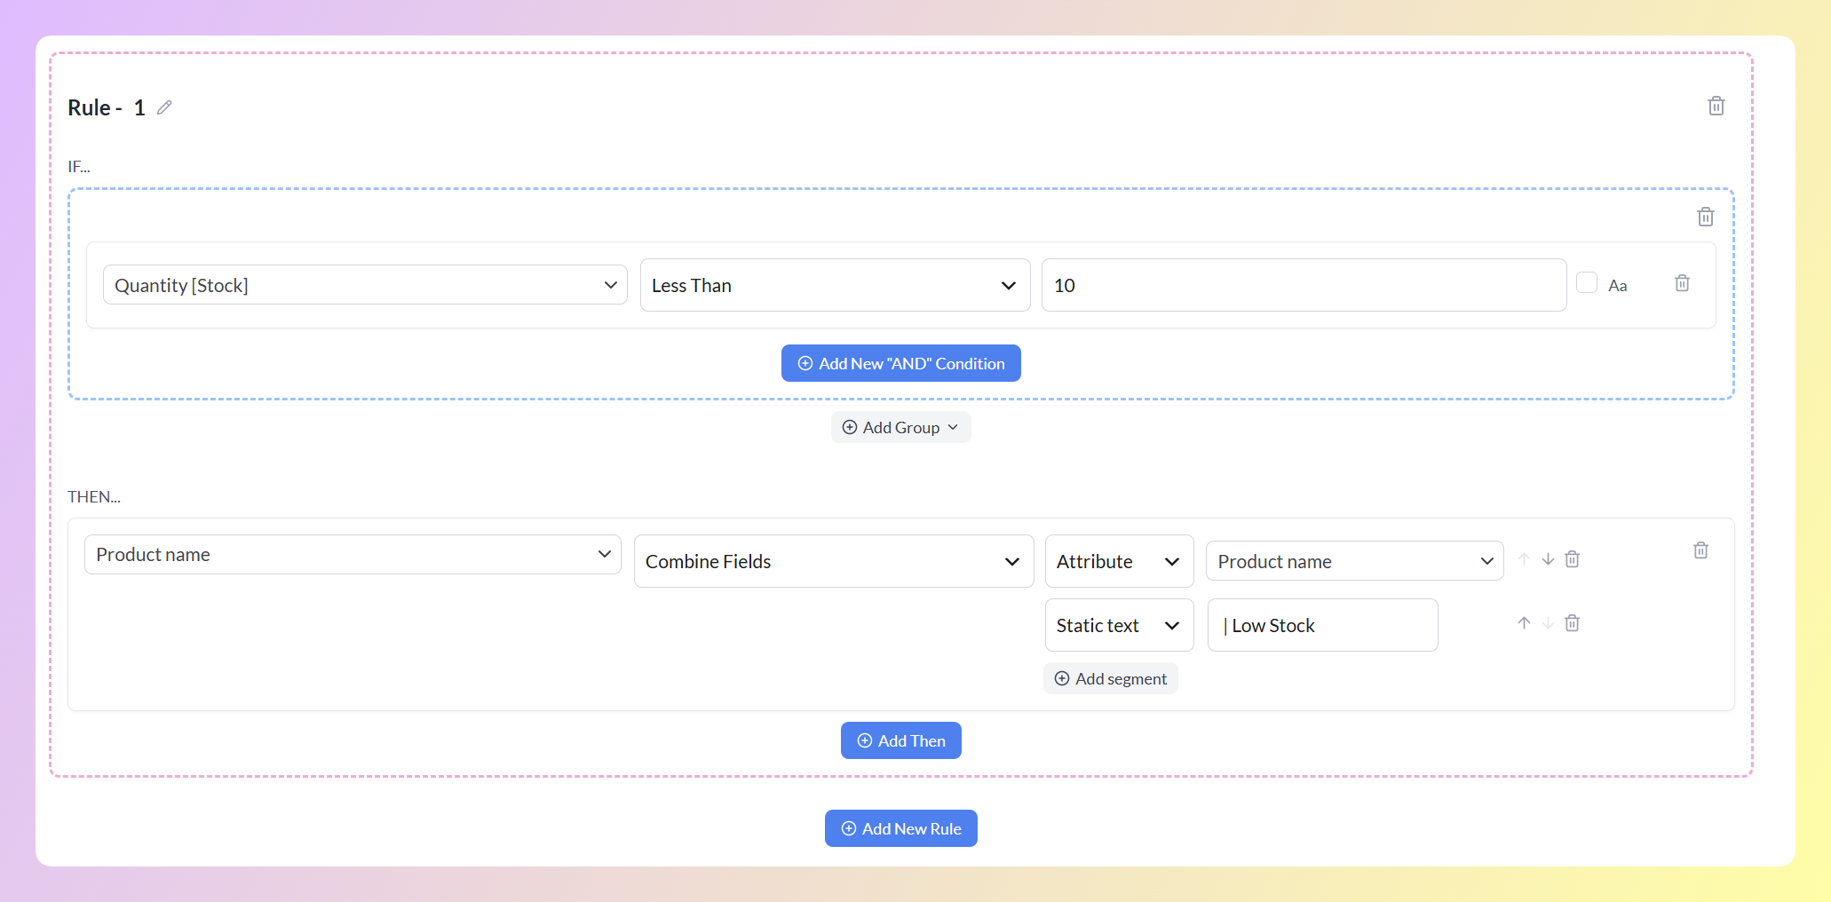
Task: Open the Quantity [Stock] field dropdown
Action: [x=365, y=285]
